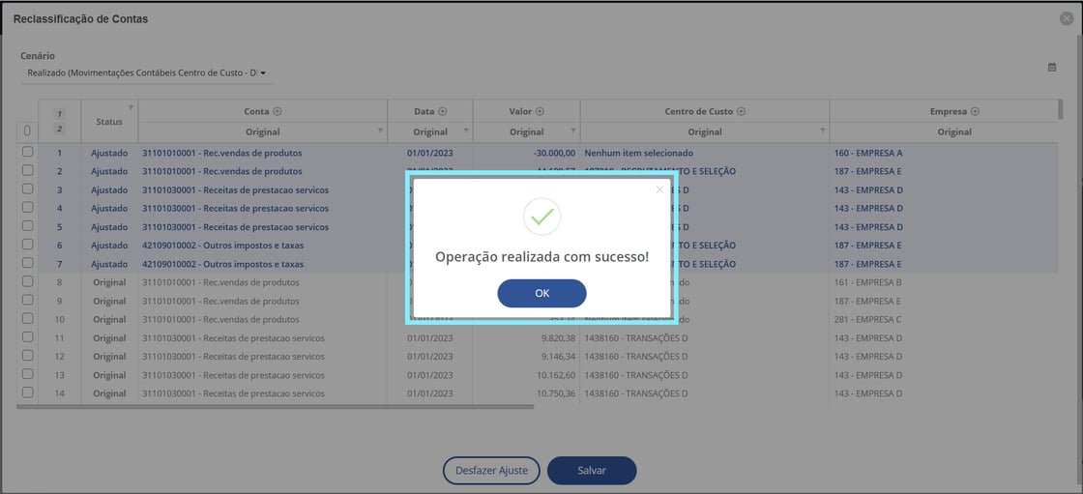Click the success checkmark icon
The width and height of the screenshot is (1083, 494).
pyautogui.click(x=541, y=217)
